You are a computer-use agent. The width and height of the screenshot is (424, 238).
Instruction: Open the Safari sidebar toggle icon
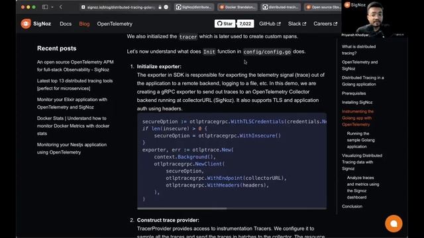coord(45,7)
